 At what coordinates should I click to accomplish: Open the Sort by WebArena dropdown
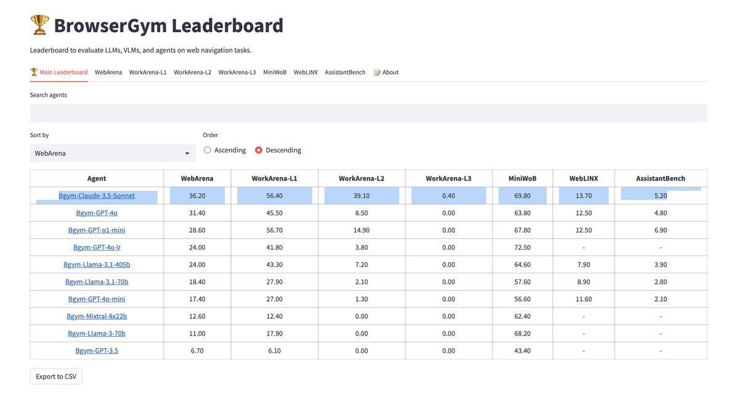(113, 153)
